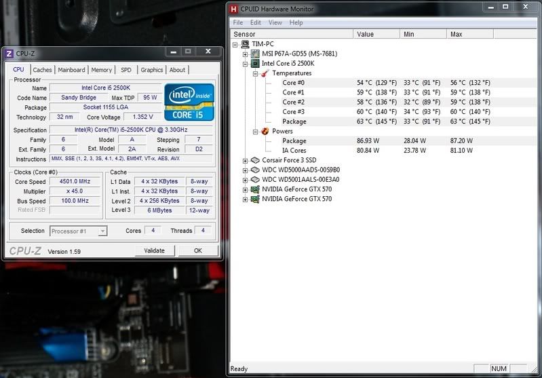
Task: Click the Core Voltage 1.352 V field
Action: (x=142, y=117)
